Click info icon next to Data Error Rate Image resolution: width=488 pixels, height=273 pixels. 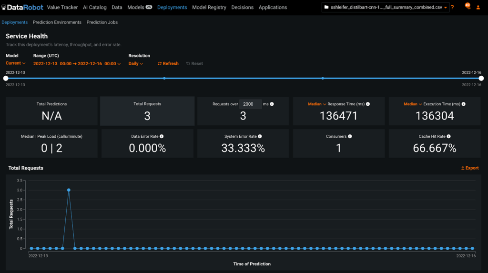pos(162,136)
